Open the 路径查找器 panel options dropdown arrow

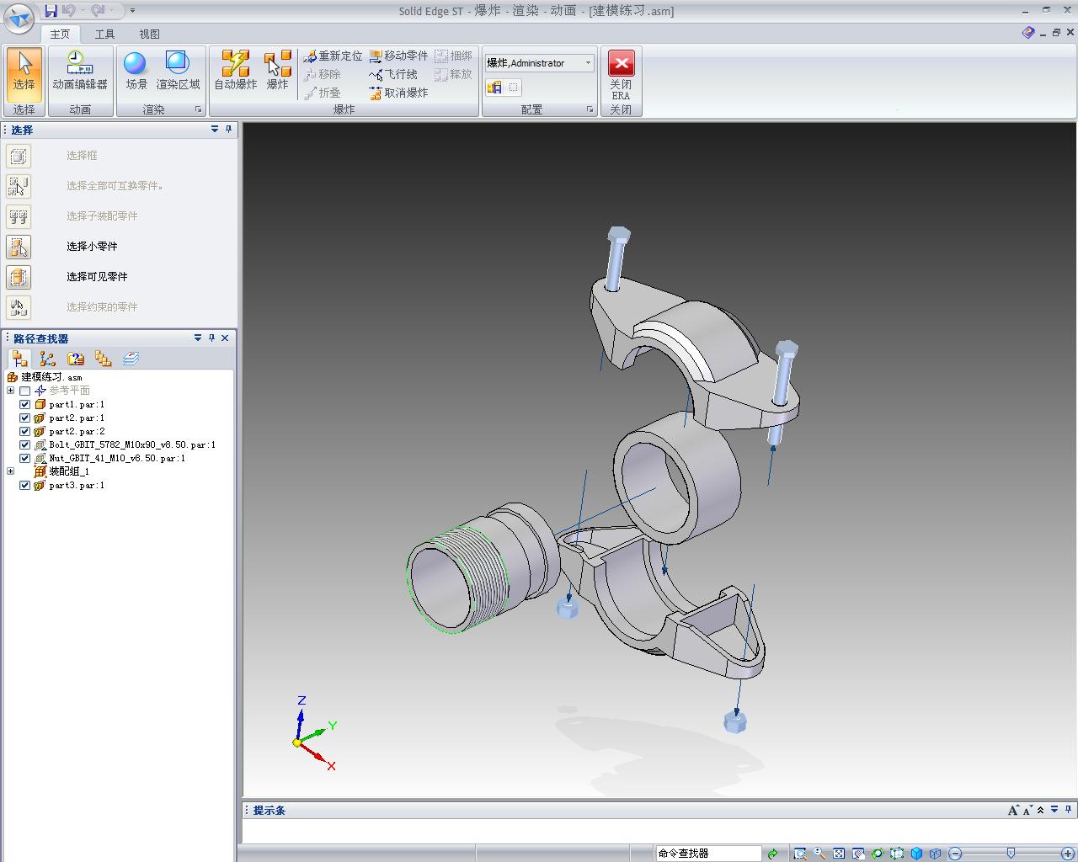click(198, 338)
